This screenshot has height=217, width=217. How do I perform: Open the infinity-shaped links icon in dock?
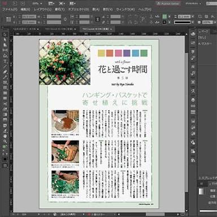point(193,106)
